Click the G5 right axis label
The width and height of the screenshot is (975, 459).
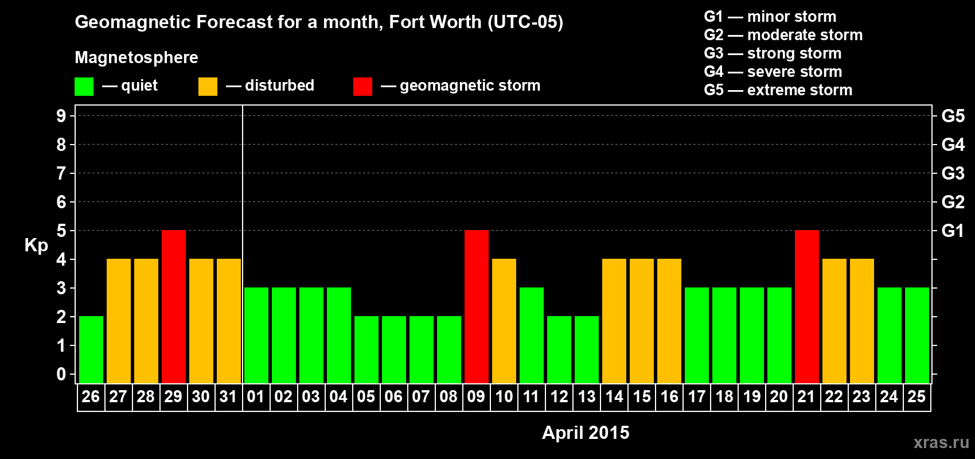[x=953, y=116]
